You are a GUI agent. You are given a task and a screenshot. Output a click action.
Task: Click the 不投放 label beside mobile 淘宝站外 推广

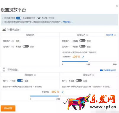click(x=71, y=81)
